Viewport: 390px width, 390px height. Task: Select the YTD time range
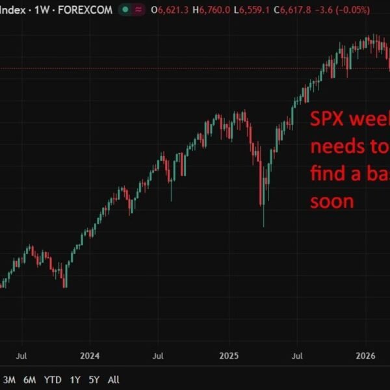(x=53, y=380)
